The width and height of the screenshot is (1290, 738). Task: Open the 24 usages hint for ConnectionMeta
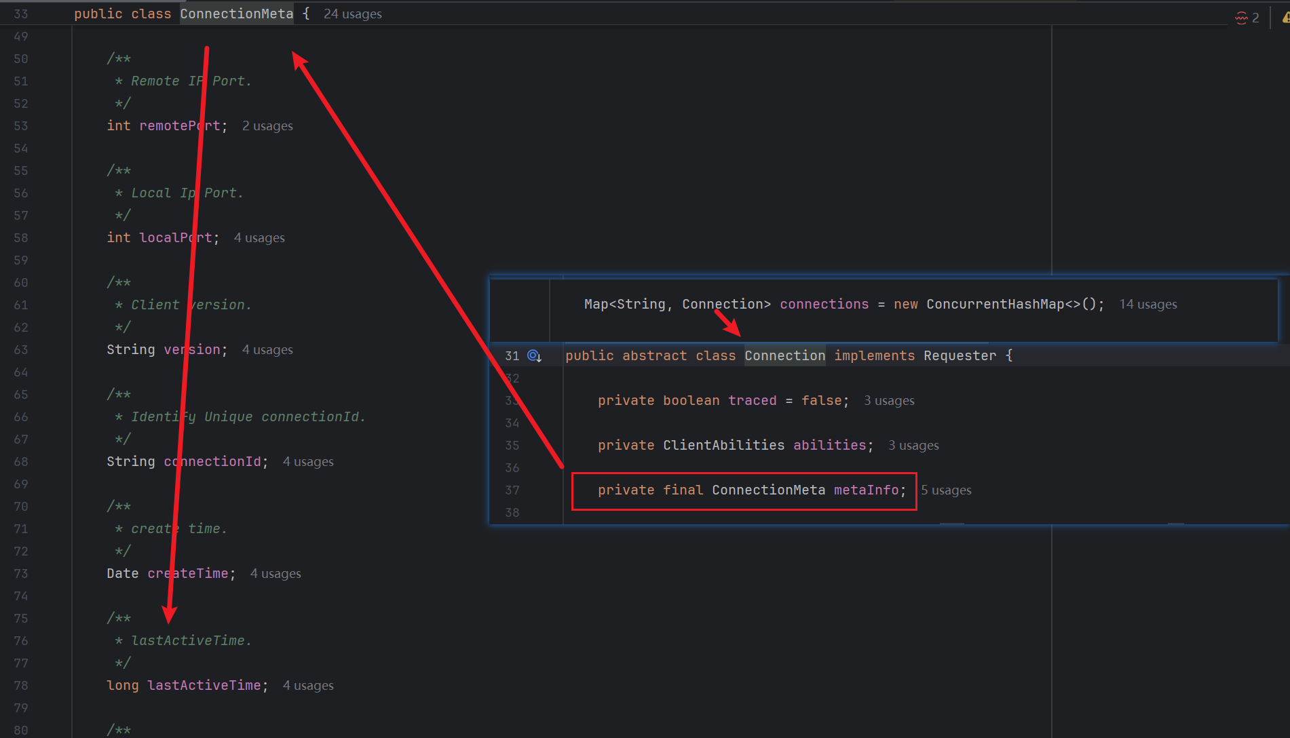tap(352, 14)
